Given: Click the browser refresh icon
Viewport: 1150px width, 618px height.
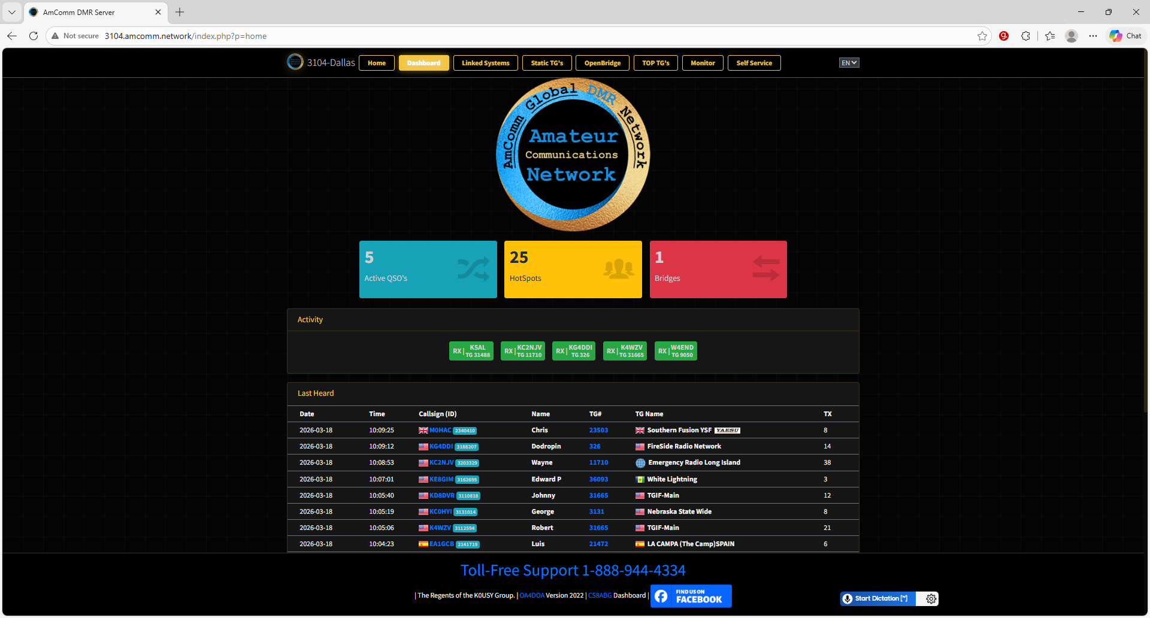Looking at the screenshot, I should 34,36.
